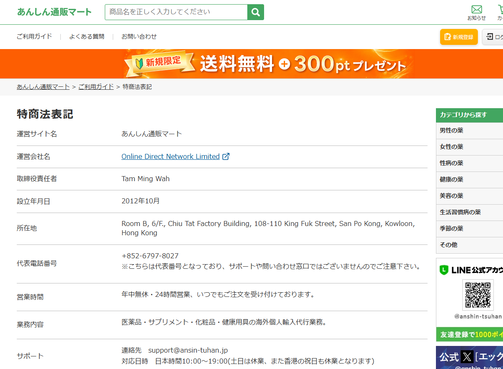
Task: Click the ログイン button
Action: 493,37
